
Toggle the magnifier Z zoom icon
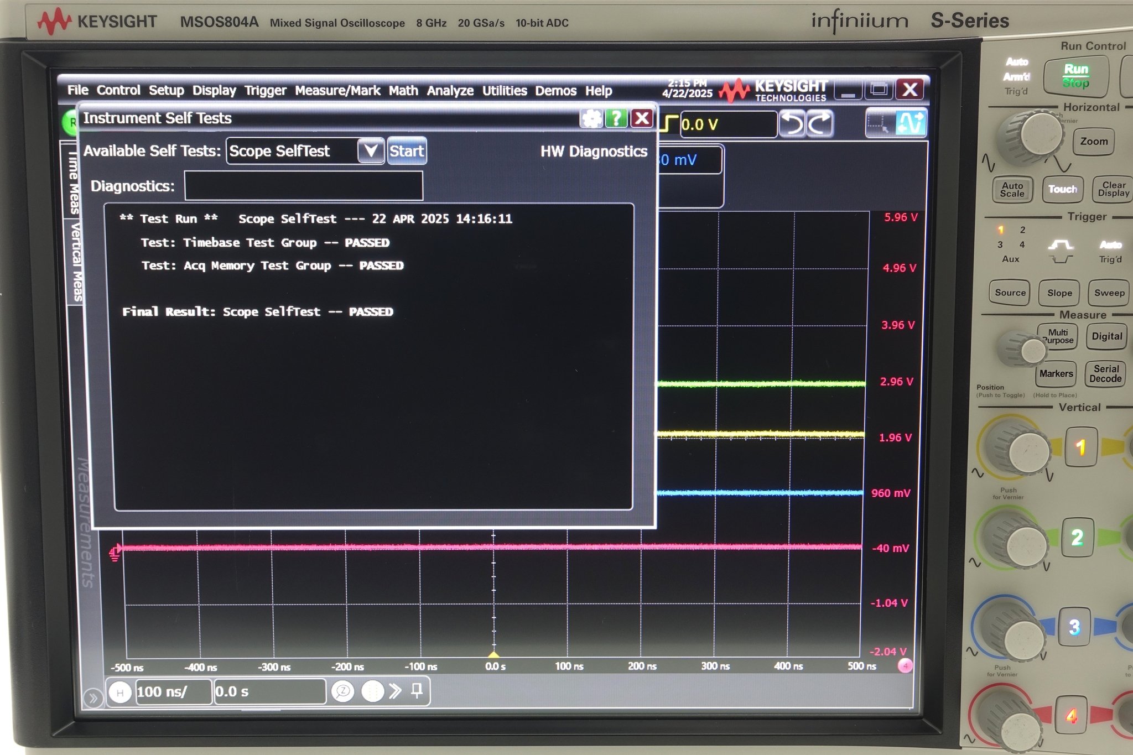pyautogui.click(x=343, y=691)
